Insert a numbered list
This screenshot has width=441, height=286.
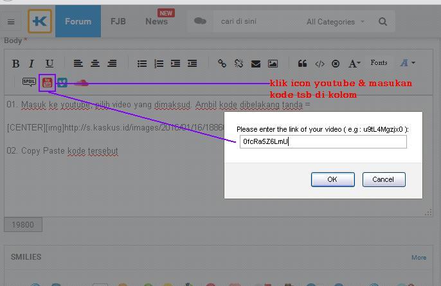(x=159, y=64)
